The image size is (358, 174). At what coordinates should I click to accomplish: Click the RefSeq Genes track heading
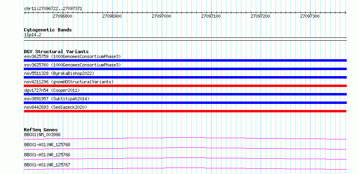41,130
